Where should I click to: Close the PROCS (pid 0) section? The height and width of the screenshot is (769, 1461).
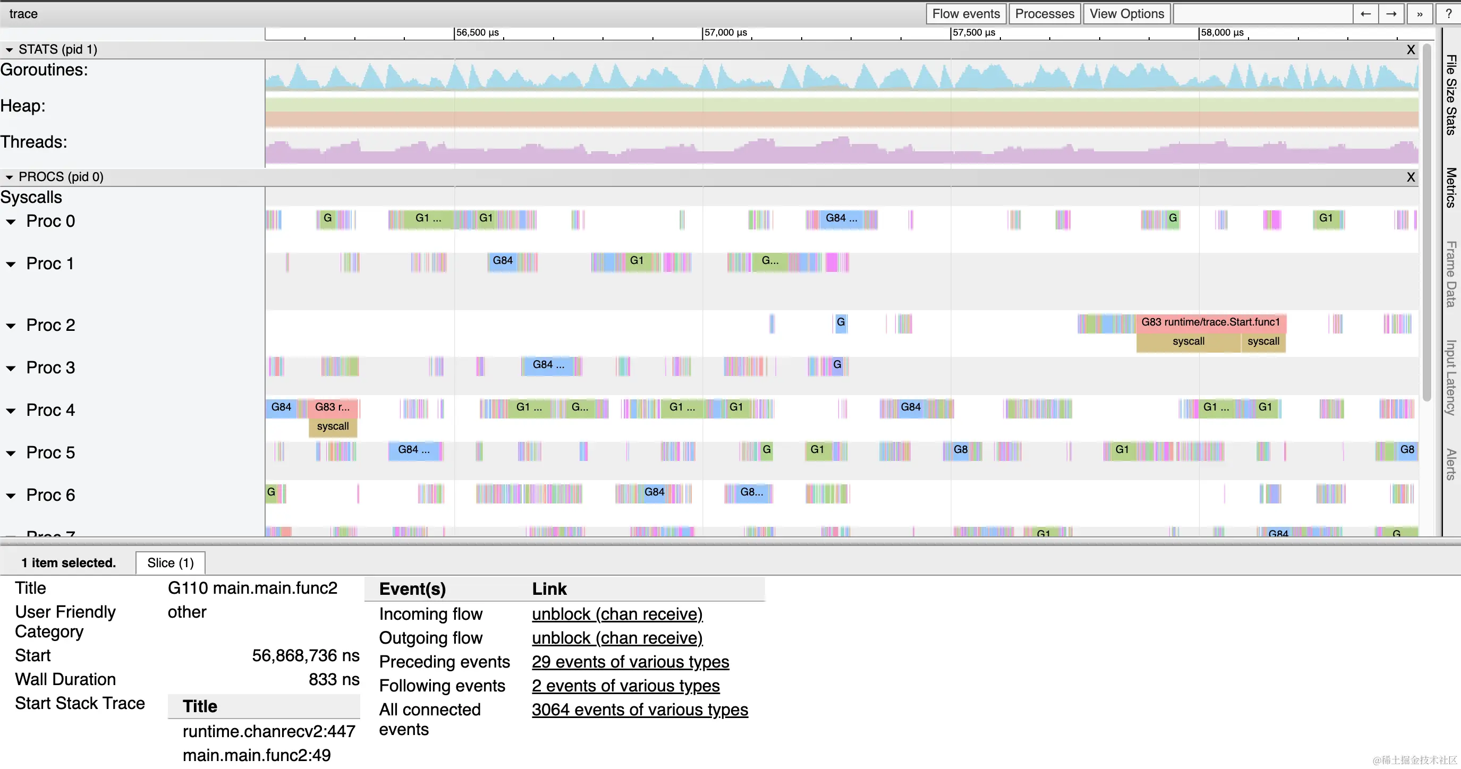[1411, 177]
